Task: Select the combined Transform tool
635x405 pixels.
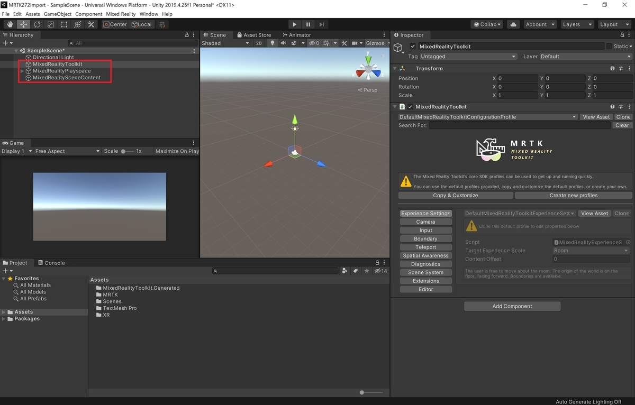Action: [x=77, y=24]
